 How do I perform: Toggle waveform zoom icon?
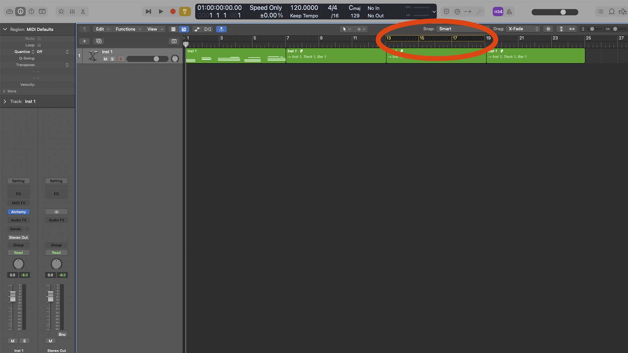click(548, 29)
